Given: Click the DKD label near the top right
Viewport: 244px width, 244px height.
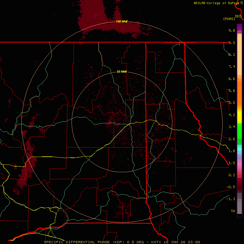Looking at the screenshot, I should coord(238,16).
